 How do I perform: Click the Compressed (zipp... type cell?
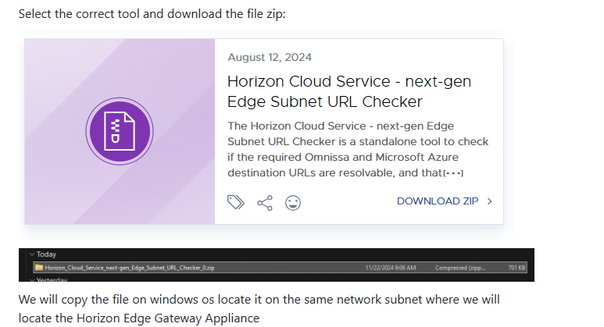tap(460, 268)
